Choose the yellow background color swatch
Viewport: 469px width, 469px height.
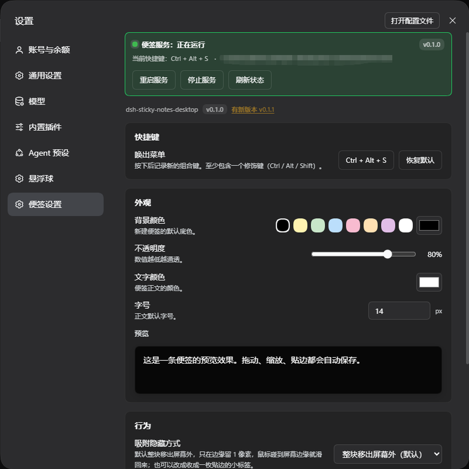point(300,225)
